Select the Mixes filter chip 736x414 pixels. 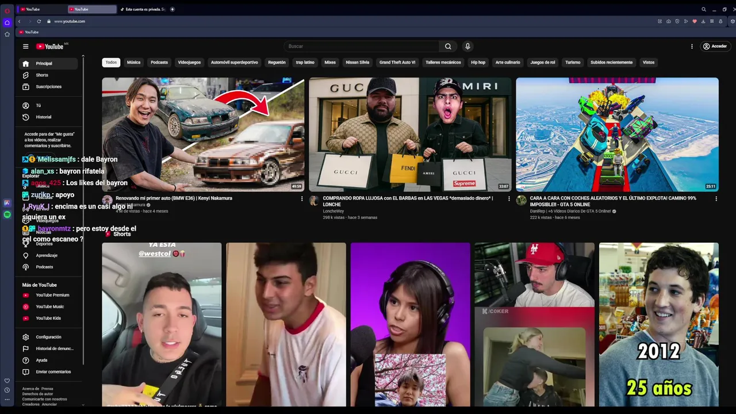click(x=330, y=63)
